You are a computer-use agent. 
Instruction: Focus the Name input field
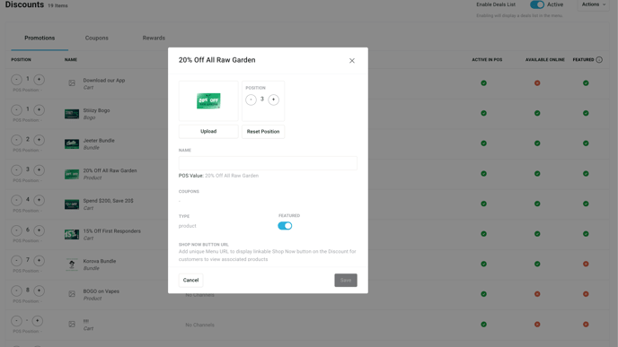tap(268, 163)
